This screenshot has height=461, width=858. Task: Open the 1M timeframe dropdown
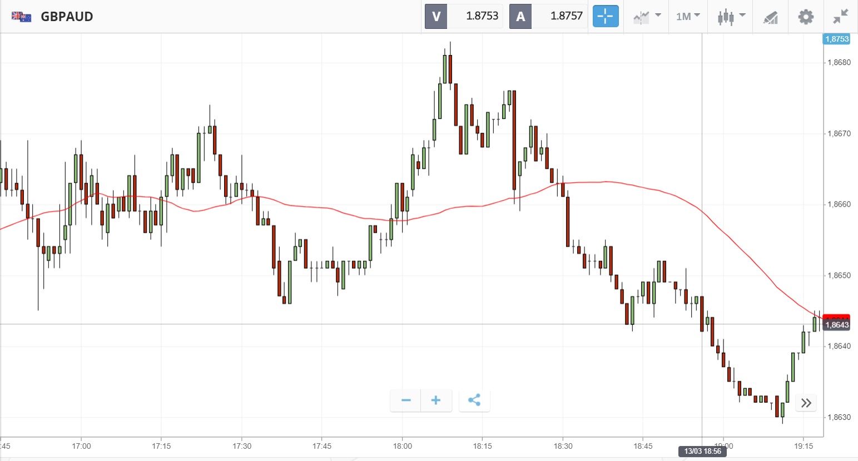click(x=688, y=17)
